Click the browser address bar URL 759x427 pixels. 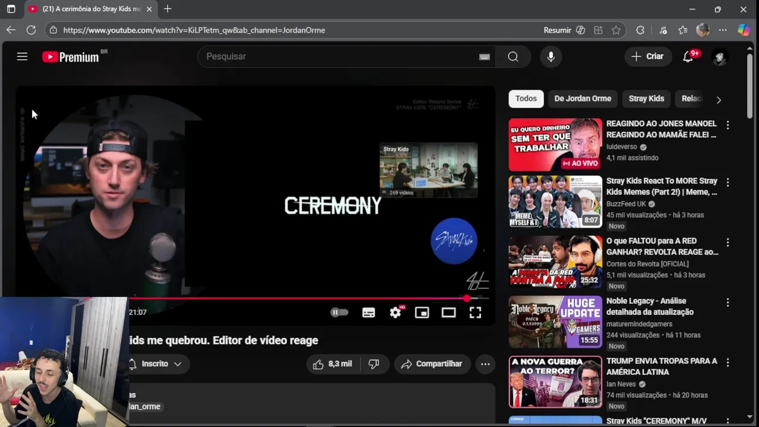pos(194,30)
